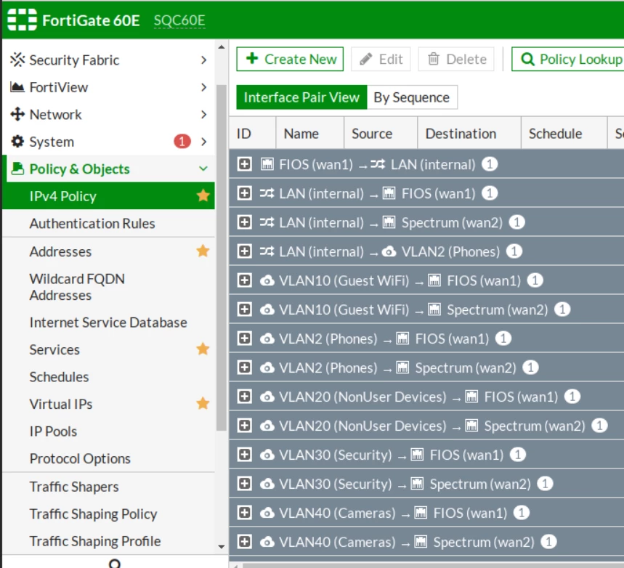Screen dimensions: 624x568
Task: Click the Policy & Objects icon
Action: point(17,169)
